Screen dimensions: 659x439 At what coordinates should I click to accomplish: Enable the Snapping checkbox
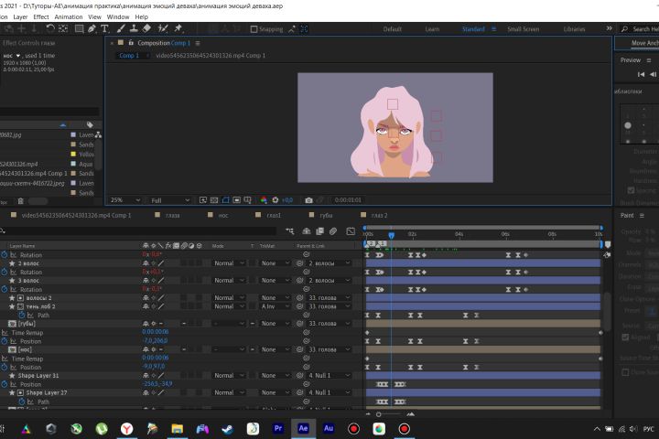pyautogui.click(x=254, y=29)
